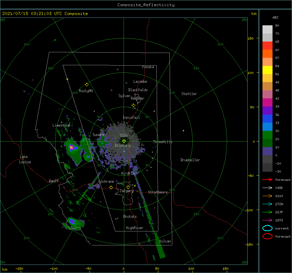Screen dimensions: 292x273
Task: Click the Drumheller label
Action: [x=190, y=160]
